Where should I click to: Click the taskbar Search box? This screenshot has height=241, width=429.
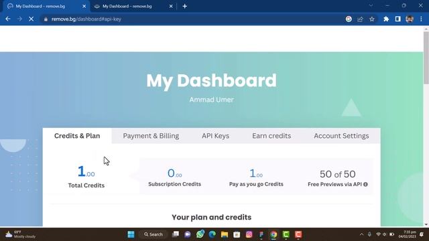154,234
